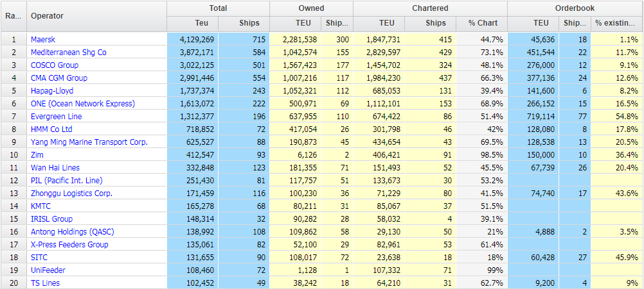Viewport: 644px width, 289px height.
Task: Open the Evergreen Line link
Action: pyautogui.click(x=57, y=116)
